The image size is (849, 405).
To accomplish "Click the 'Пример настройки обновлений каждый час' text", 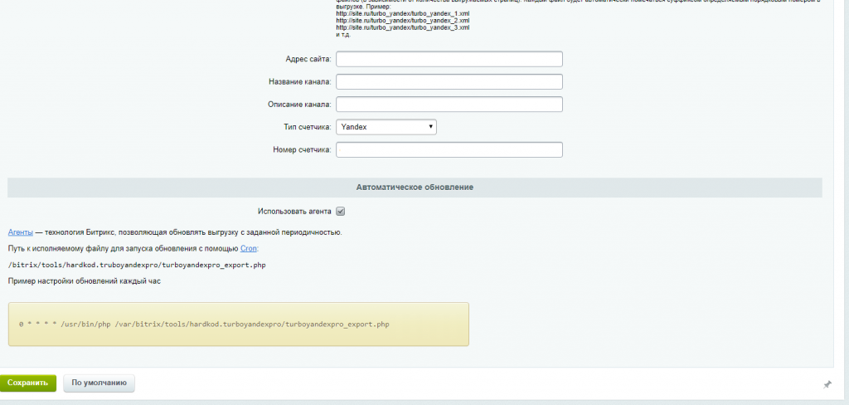I will (84, 281).
